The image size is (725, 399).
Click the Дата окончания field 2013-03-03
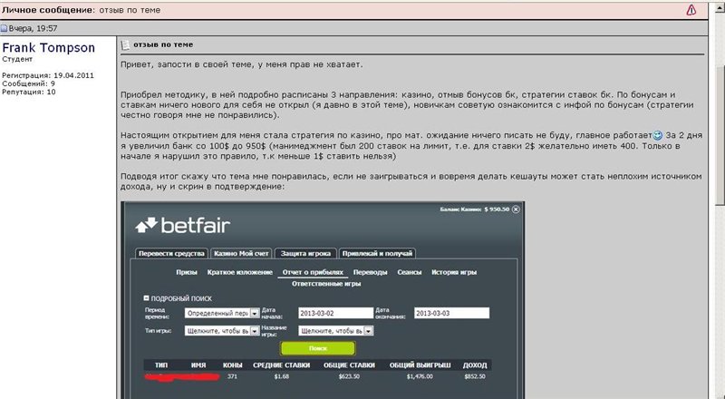coord(451,314)
